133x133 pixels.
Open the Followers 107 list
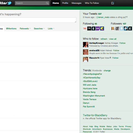pos(118,24)
